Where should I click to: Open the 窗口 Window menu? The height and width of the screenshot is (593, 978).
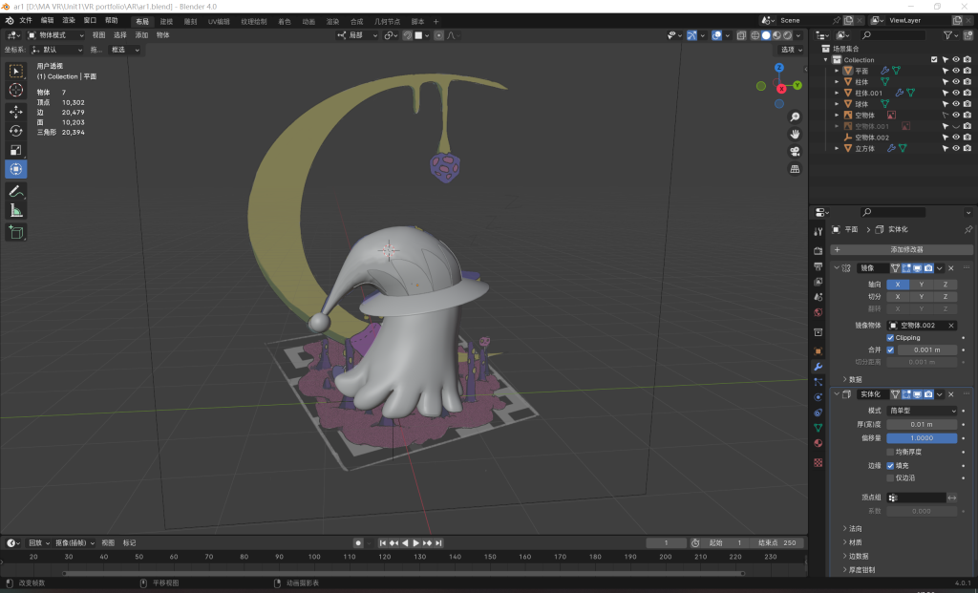pos(90,21)
